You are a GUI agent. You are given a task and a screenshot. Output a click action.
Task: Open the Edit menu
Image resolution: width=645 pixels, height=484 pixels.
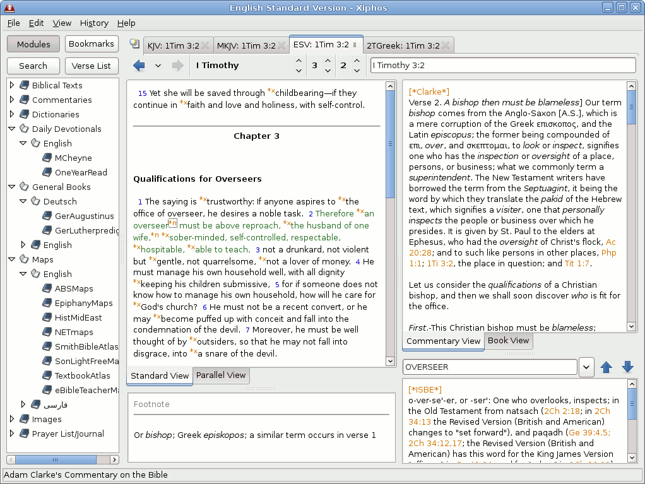point(36,23)
